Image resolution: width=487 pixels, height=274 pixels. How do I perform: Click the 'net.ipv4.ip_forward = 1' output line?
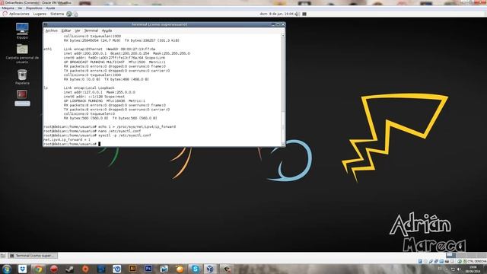pos(67,140)
